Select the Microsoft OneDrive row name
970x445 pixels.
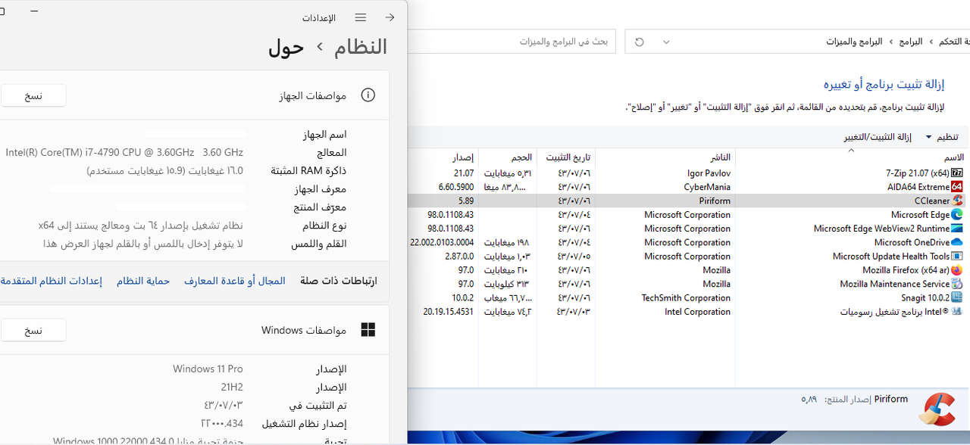[x=912, y=242]
